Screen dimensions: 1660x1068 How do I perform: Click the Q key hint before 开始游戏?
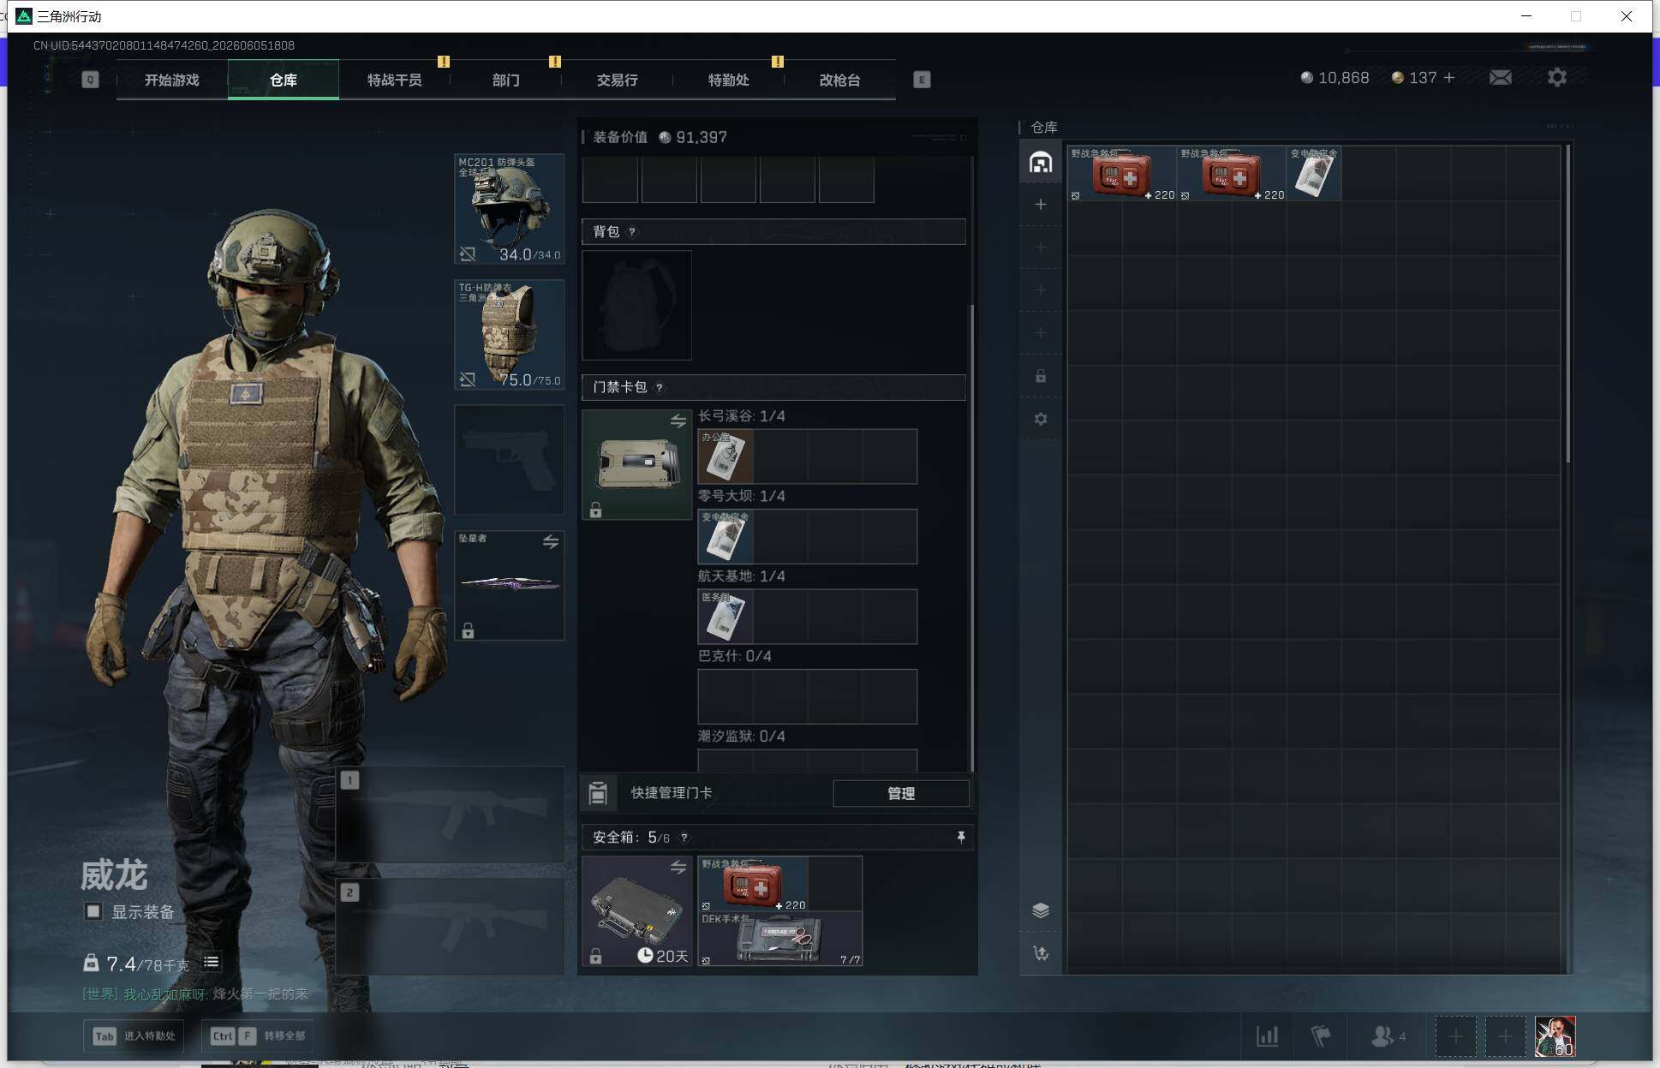(x=90, y=80)
